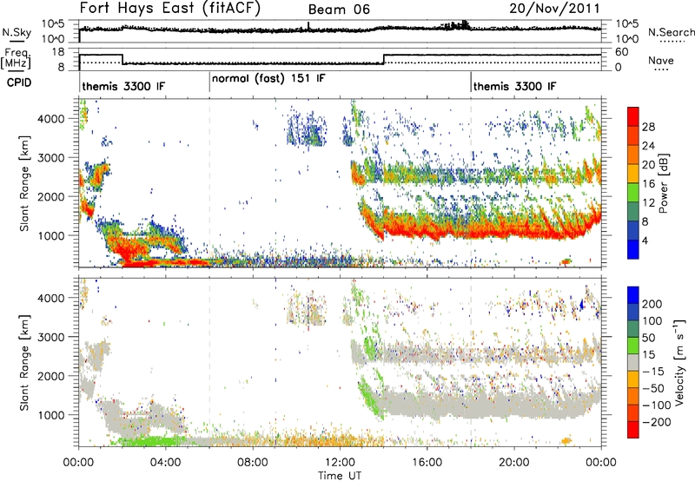Viewport: 695px width, 481px height.
Task: Select the Time UT axis title
Action: 340,476
